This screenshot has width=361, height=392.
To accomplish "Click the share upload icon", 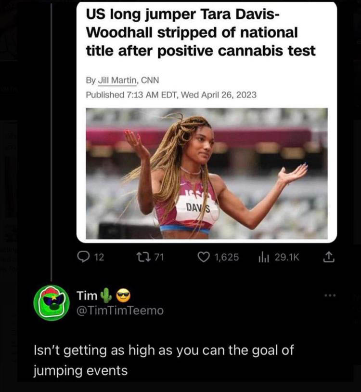I will tap(329, 257).
